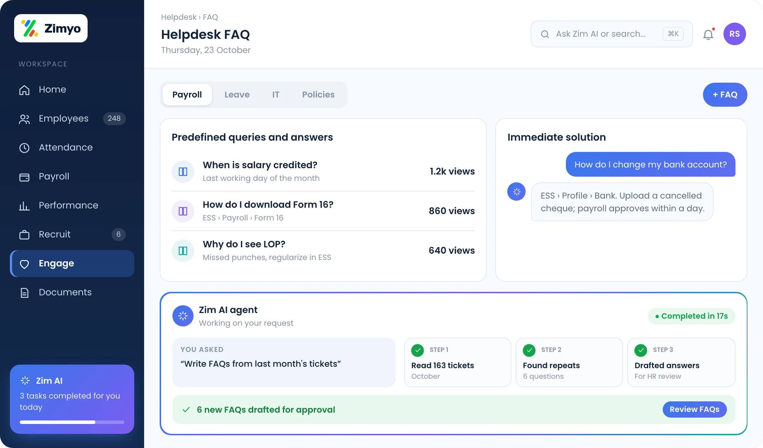Open Performance chart section
Viewport: 763px width, 448px height.
click(x=72, y=206)
